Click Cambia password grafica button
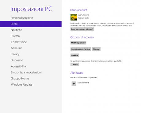 (81, 49)
